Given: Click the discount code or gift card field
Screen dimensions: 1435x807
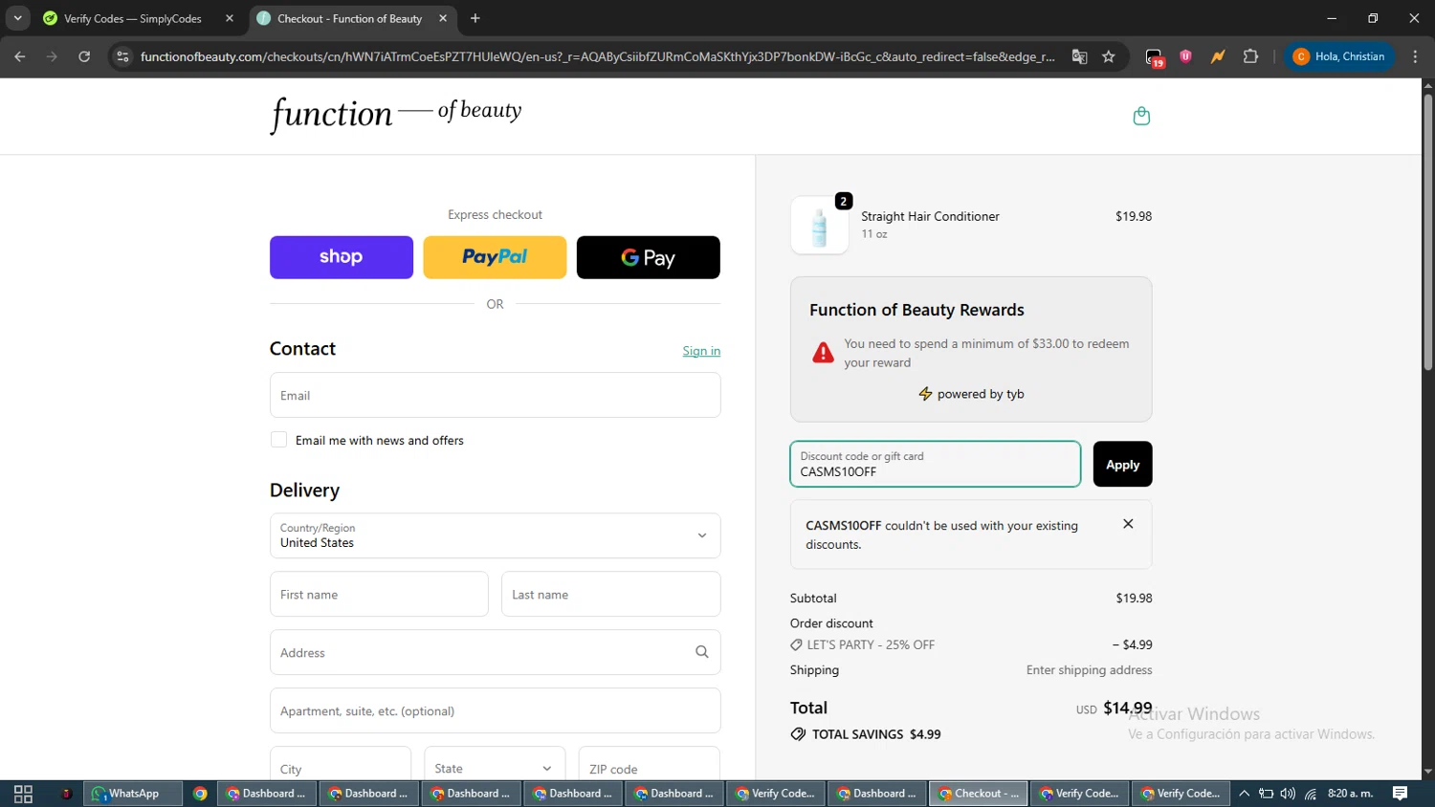Looking at the screenshot, I should coord(936,464).
